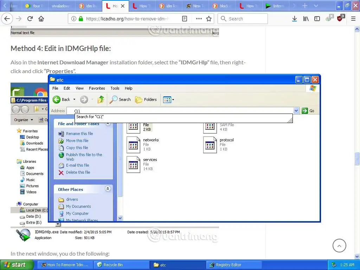Click Rename this file
360x270 pixels.
point(79,134)
